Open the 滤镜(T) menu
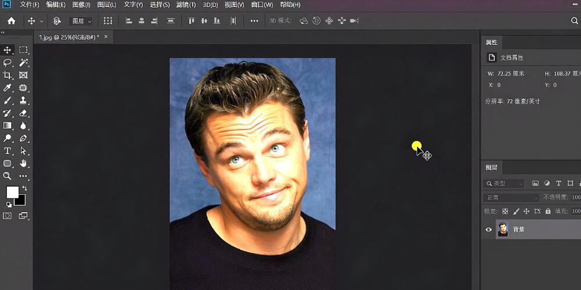Viewport: 581px width, 290px height. [x=186, y=5]
